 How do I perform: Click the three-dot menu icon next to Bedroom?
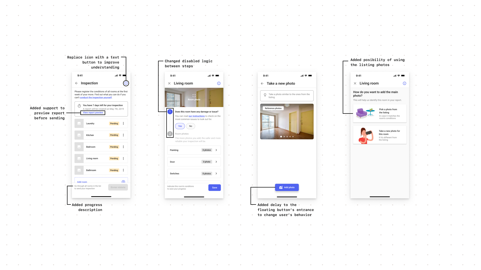123,147
